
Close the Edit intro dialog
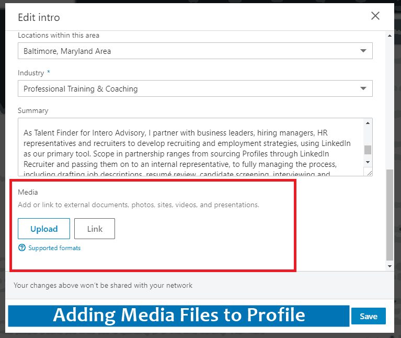tap(375, 16)
